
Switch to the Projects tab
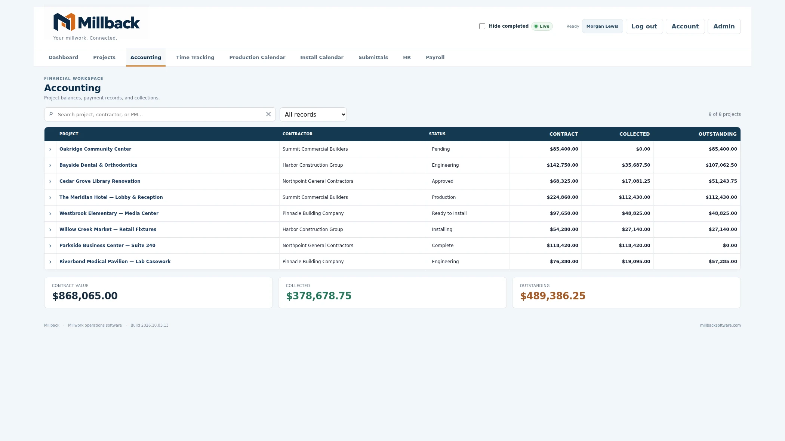click(104, 57)
